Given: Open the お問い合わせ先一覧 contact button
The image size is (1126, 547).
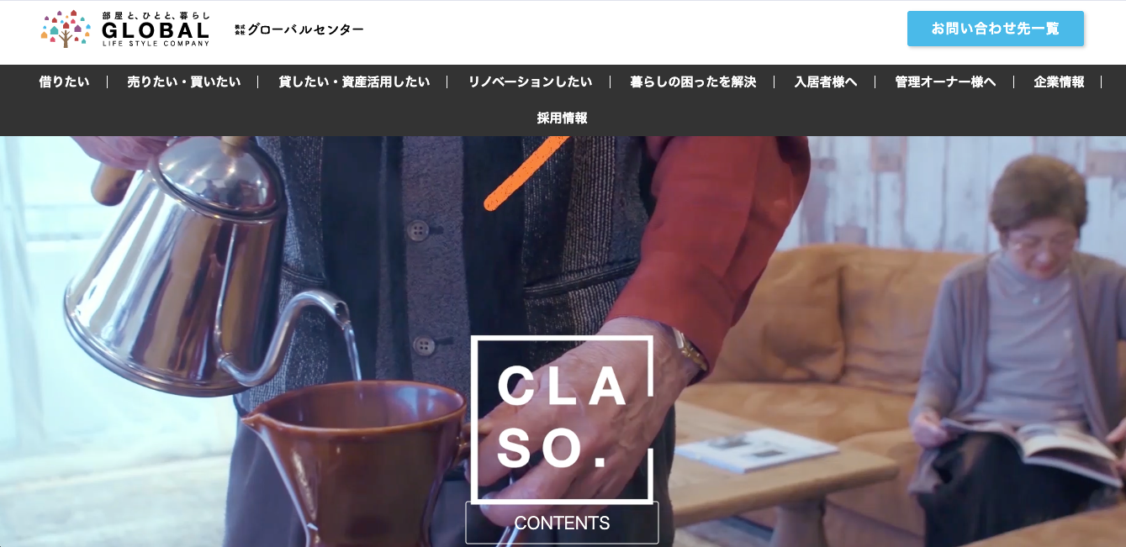Looking at the screenshot, I should (995, 29).
